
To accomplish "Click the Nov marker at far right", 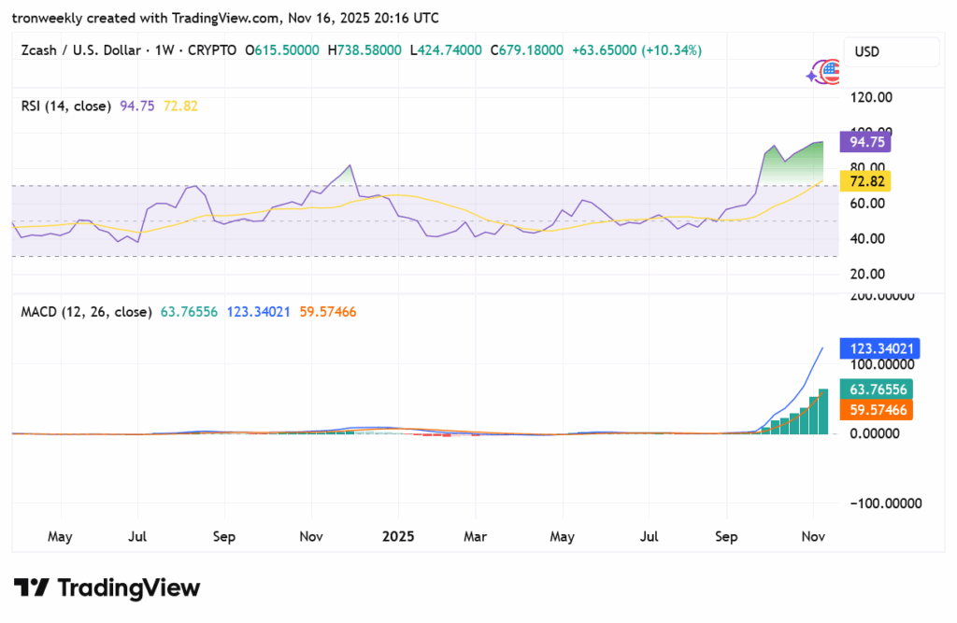I will tap(812, 537).
